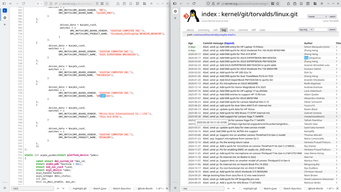Open commit 'Add DMI entry for HP Laptop 15-fc0xxx'
341x192 pixels.
(x=233, y=47)
